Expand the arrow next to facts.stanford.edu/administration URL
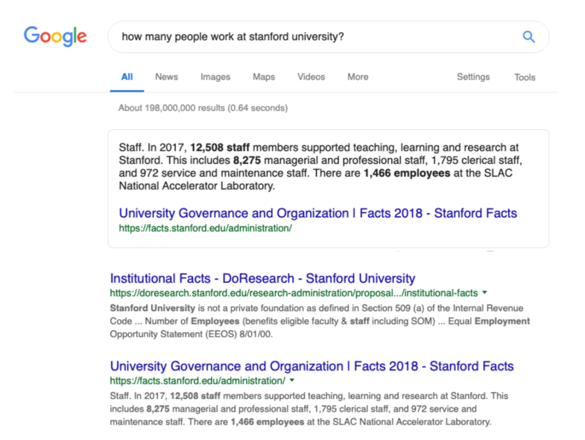Screen dimensions: 585x440 292,380
